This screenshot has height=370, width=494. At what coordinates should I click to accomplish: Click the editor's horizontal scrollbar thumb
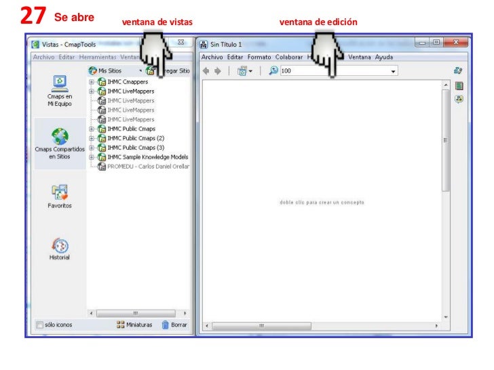261,326
